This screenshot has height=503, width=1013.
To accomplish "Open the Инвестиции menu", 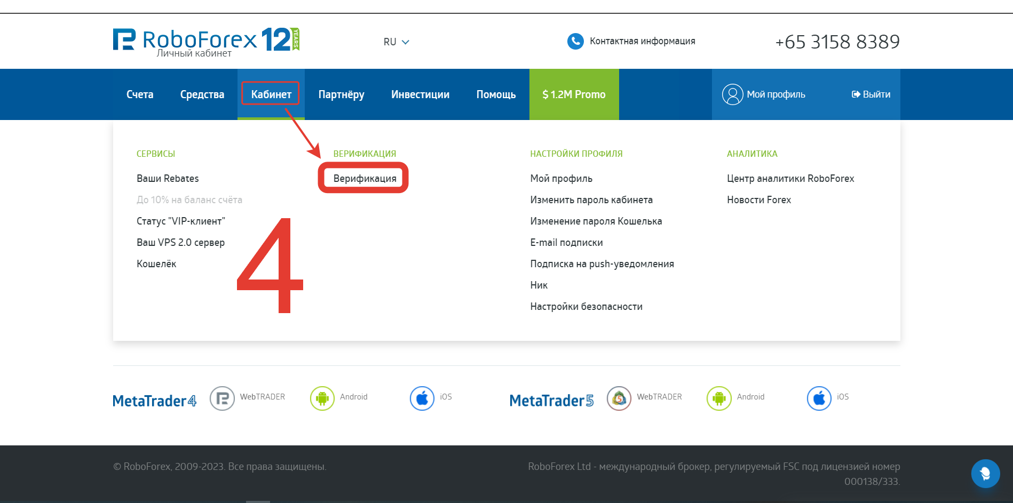I will [421, 94].
